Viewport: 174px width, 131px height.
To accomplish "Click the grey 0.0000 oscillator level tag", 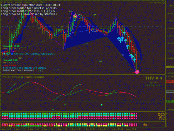I will pyautogui.click(x=170, y=92).
